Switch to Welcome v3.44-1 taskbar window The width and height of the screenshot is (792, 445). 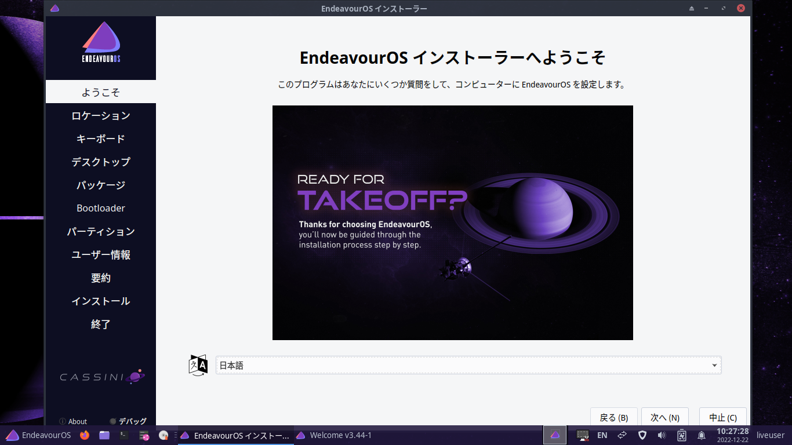point(335,435)
